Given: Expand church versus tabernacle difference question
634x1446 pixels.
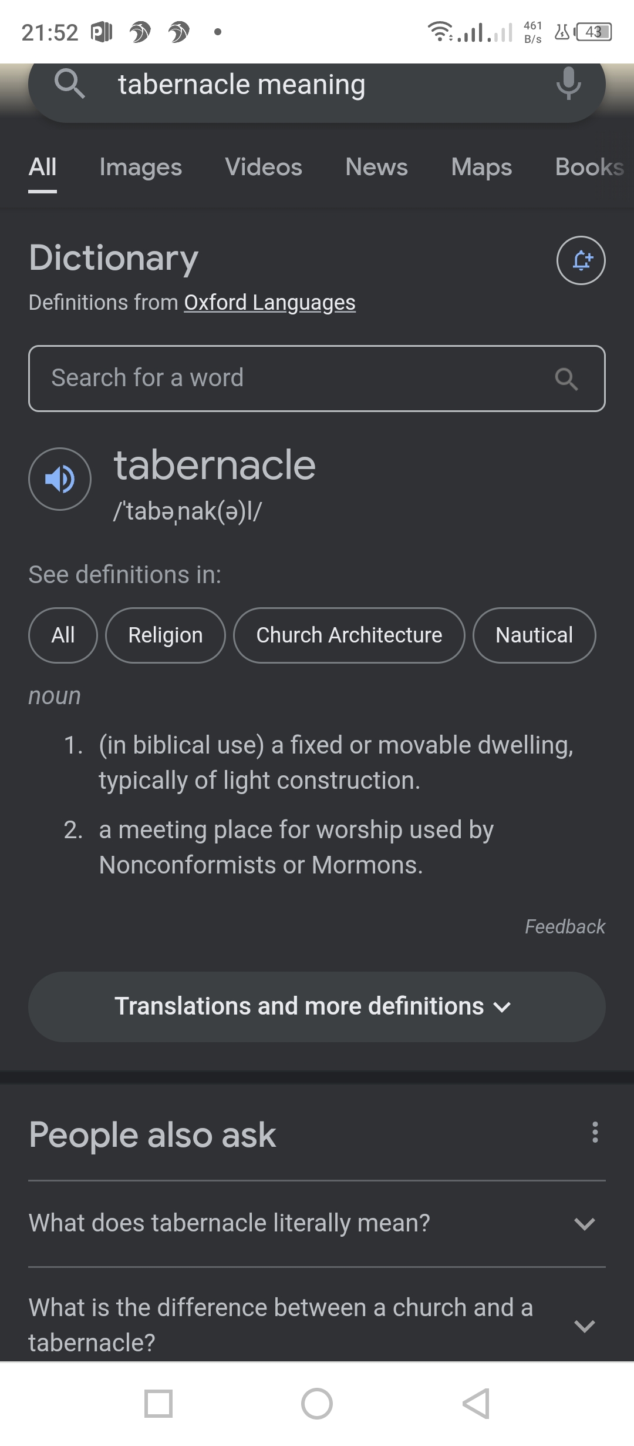Looking at the screenshot, I should [316, 1325].
